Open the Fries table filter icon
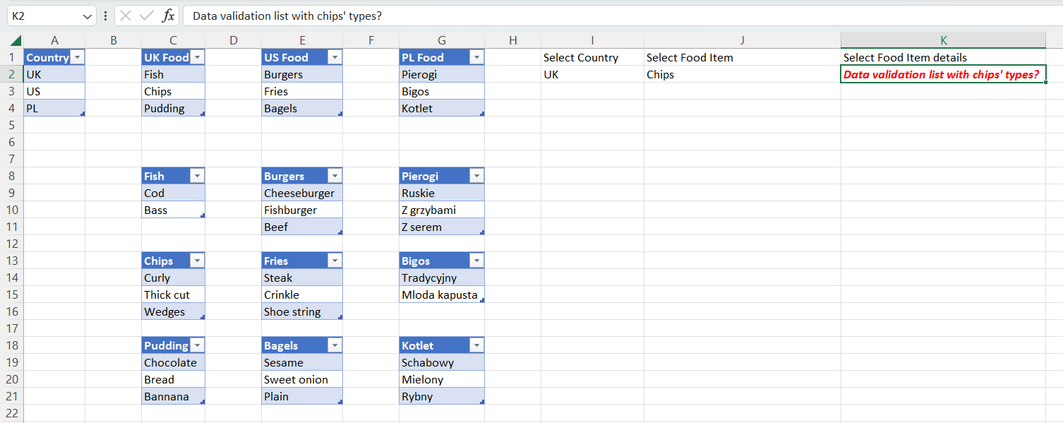 tap(334, 260)
